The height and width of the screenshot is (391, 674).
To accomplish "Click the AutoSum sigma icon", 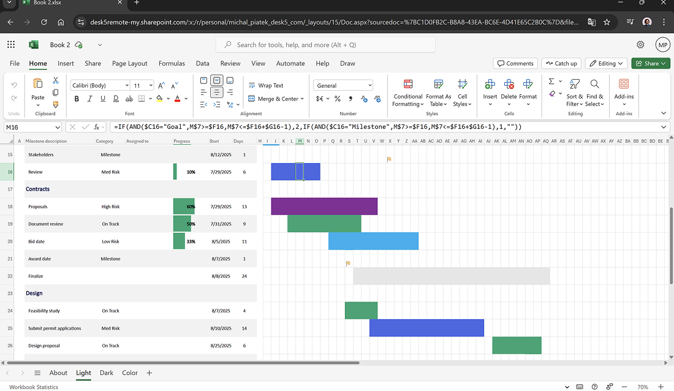I will click(x=551, y=82).
